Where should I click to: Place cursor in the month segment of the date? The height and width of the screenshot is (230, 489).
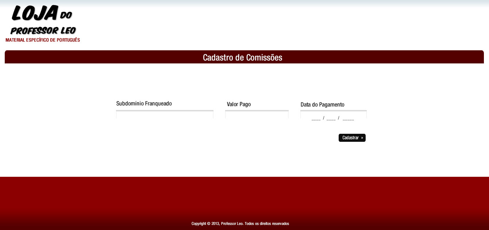[x=331, y=118]
